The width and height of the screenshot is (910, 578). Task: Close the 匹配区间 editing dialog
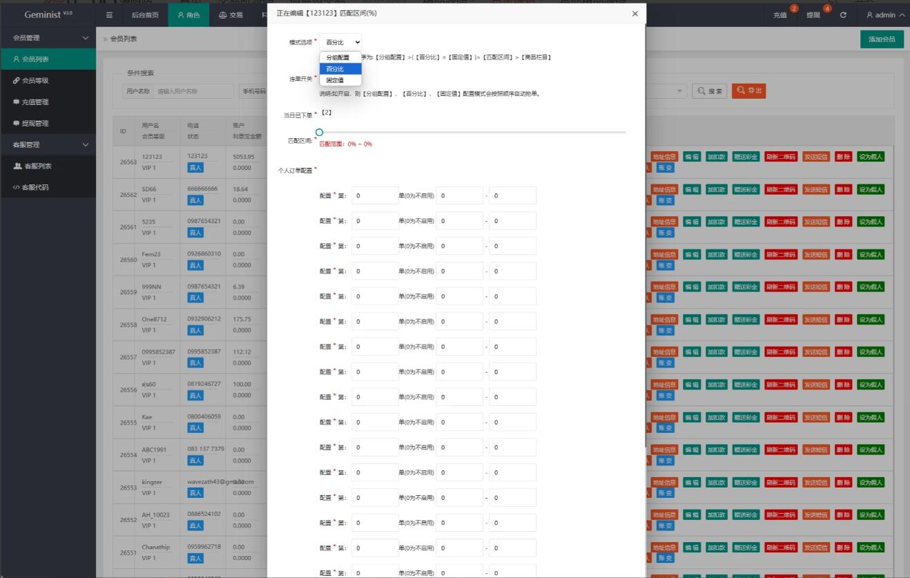635,14
